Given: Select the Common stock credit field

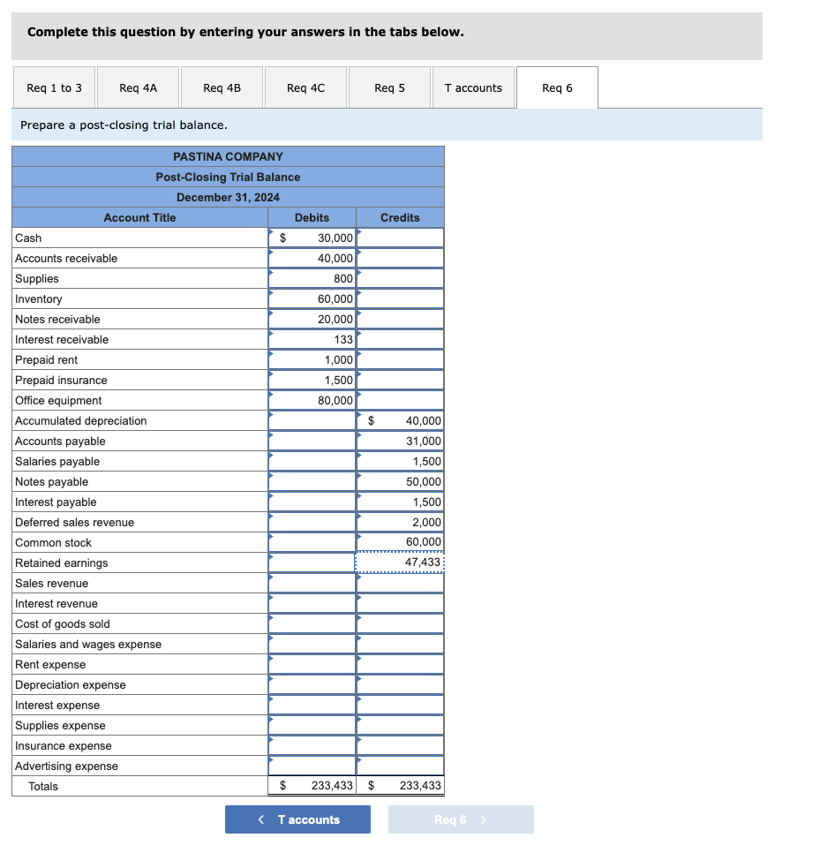Looking at the screenshot, I should tap(400, 542).
